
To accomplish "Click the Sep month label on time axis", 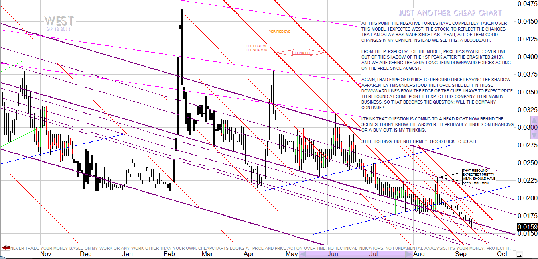I will click(x=460, y=254).
